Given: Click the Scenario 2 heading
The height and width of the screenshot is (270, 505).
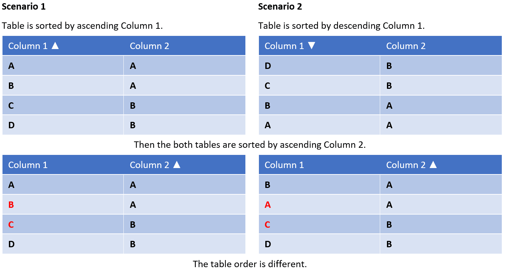Looking at the screenshot, I should [x=280, y=6].
